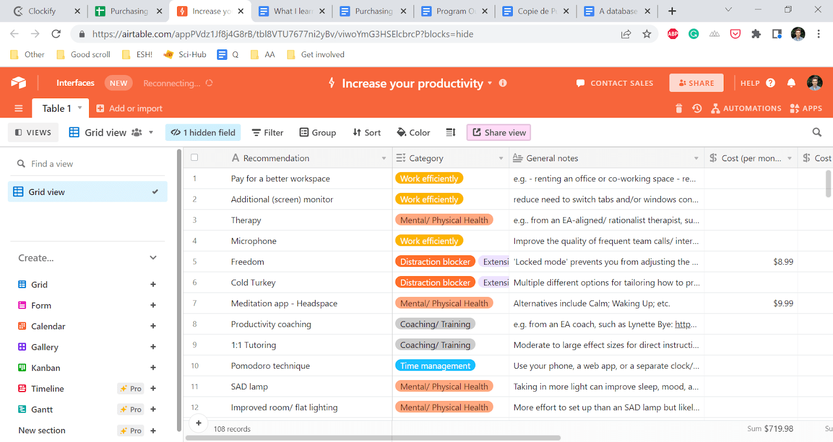Click the base info icon next to title
The image size is (833, 442).
click(x=503, y=83)
